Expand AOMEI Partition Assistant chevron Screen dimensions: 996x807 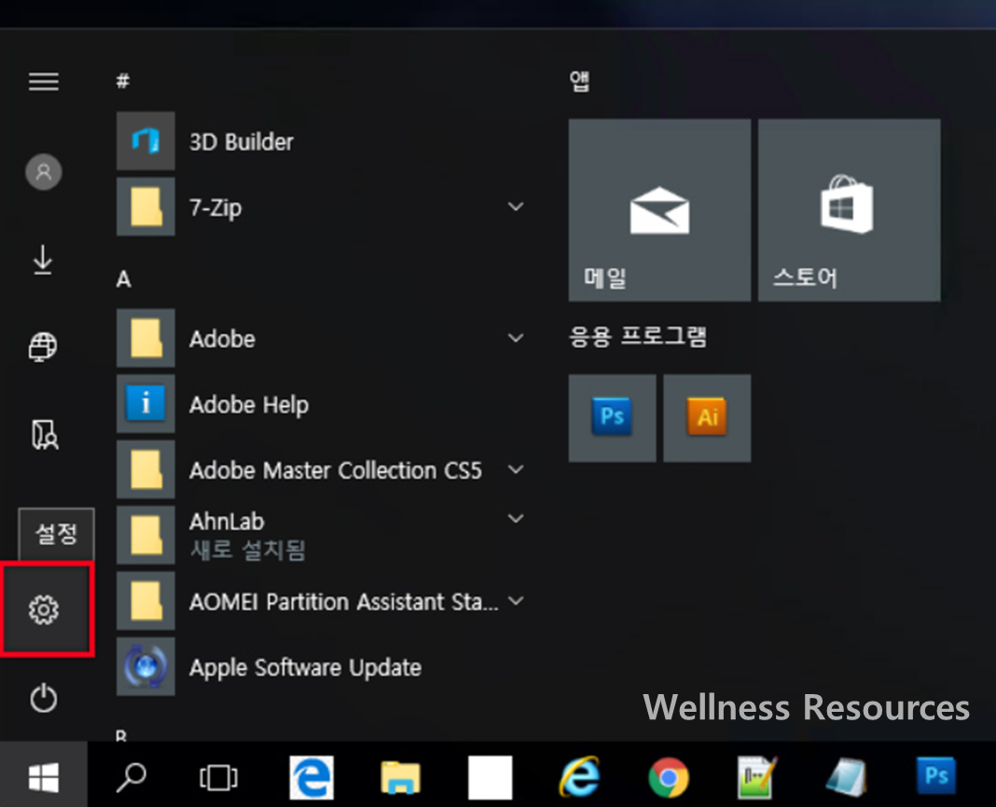(516, 601)
